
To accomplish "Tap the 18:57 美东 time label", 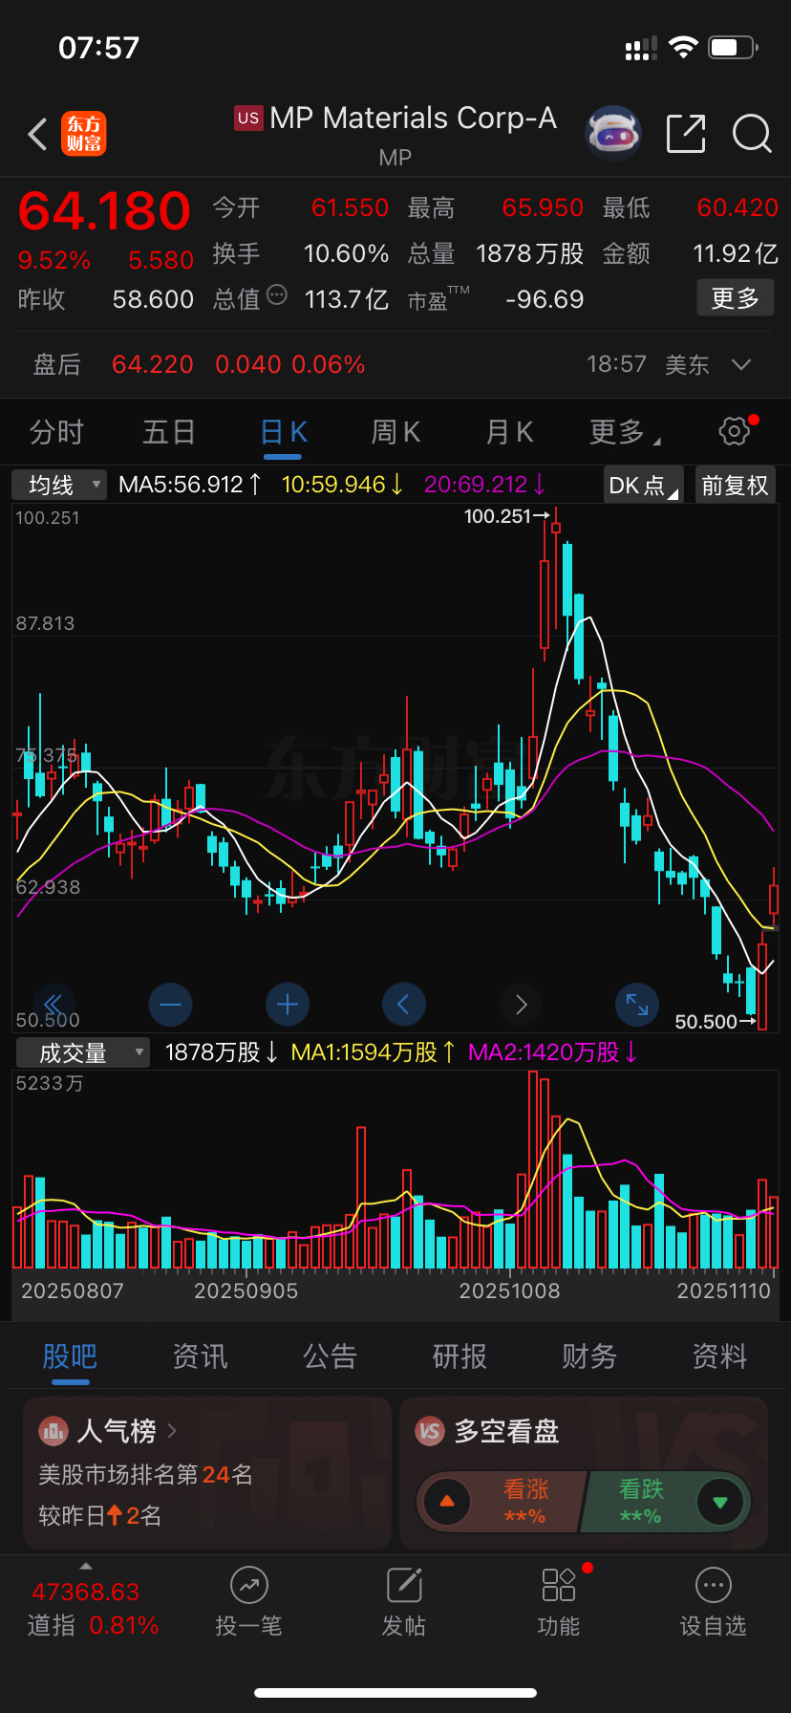I will tap(648, 364).
